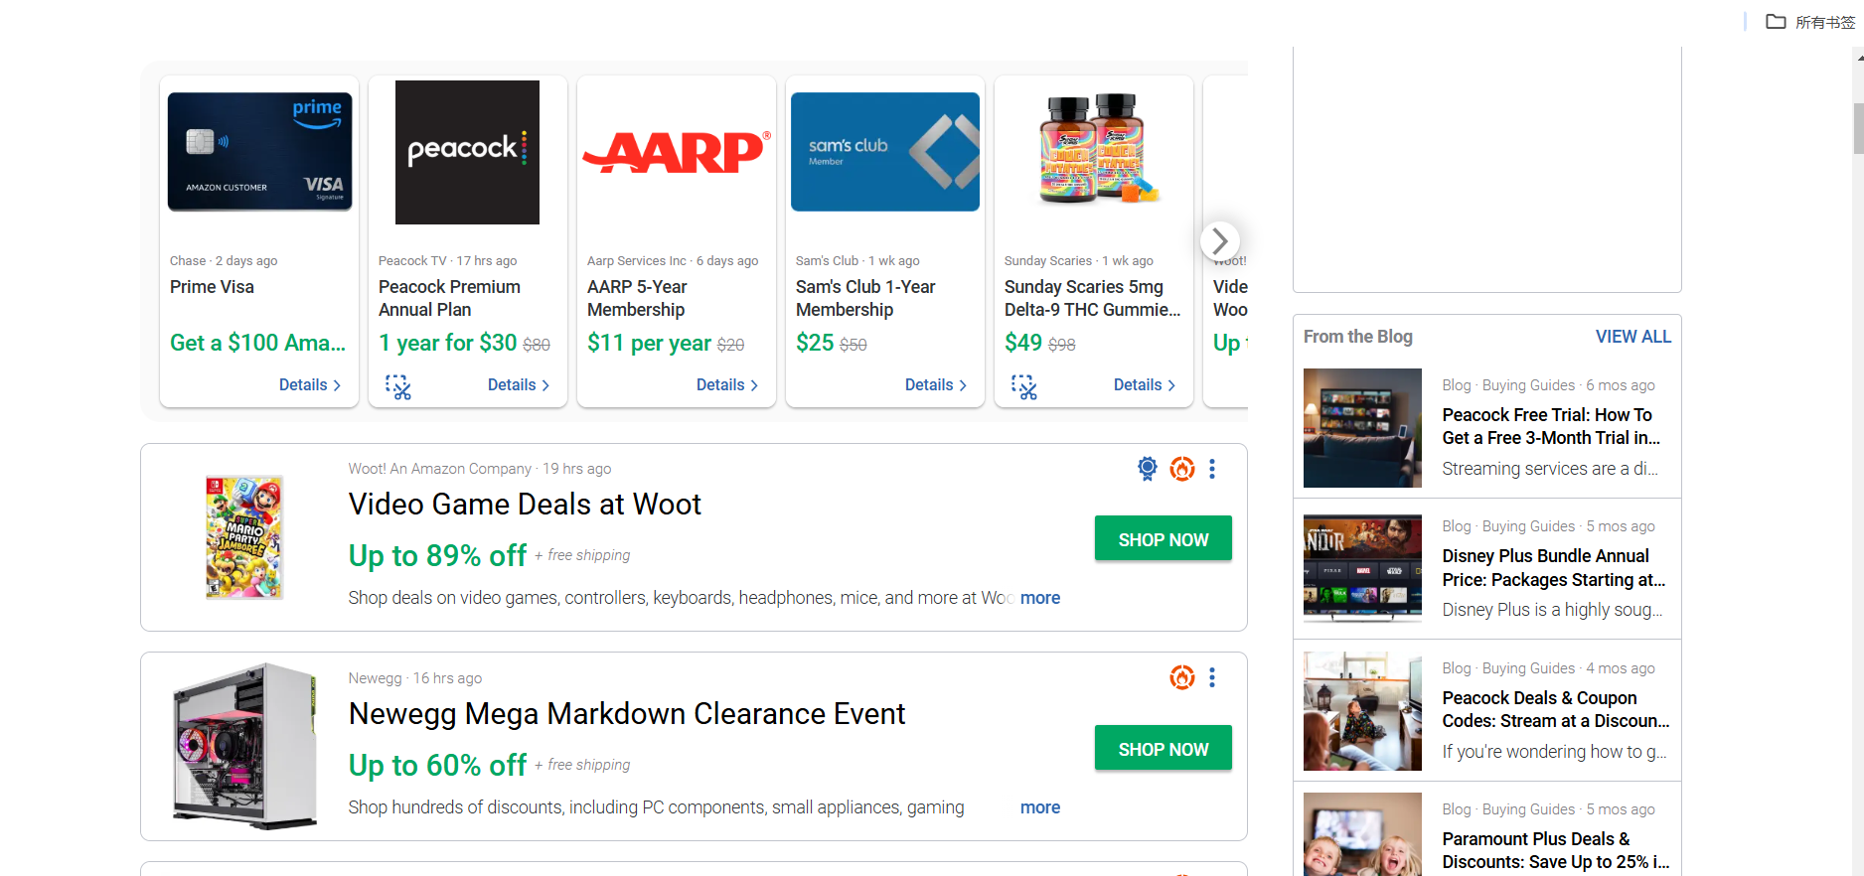Open the three-dot menu on Newegg deal
1864x876 pixels.
click(x=1212, y=677)
